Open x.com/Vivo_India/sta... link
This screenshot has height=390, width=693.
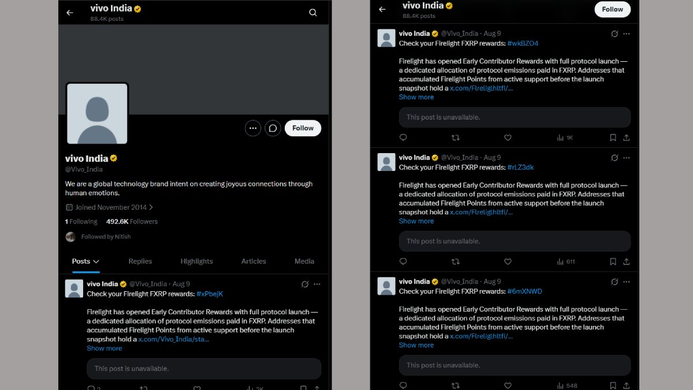(174, 339)
